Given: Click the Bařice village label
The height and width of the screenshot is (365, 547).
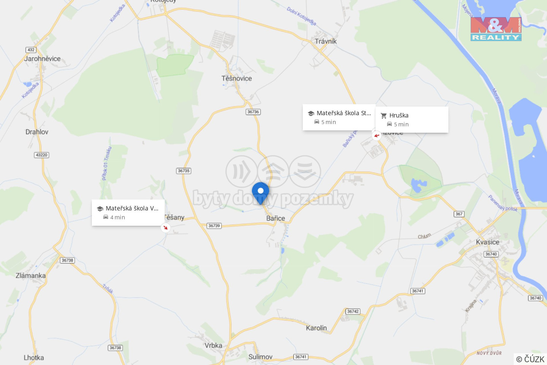Looking at the screenshot, I should (x=275, y=218).
